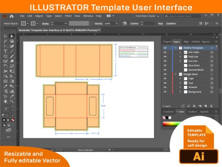Open the Fill color dropdown arrow
The width and height of the screenshot is (222, 167).
tap(28, 23)
